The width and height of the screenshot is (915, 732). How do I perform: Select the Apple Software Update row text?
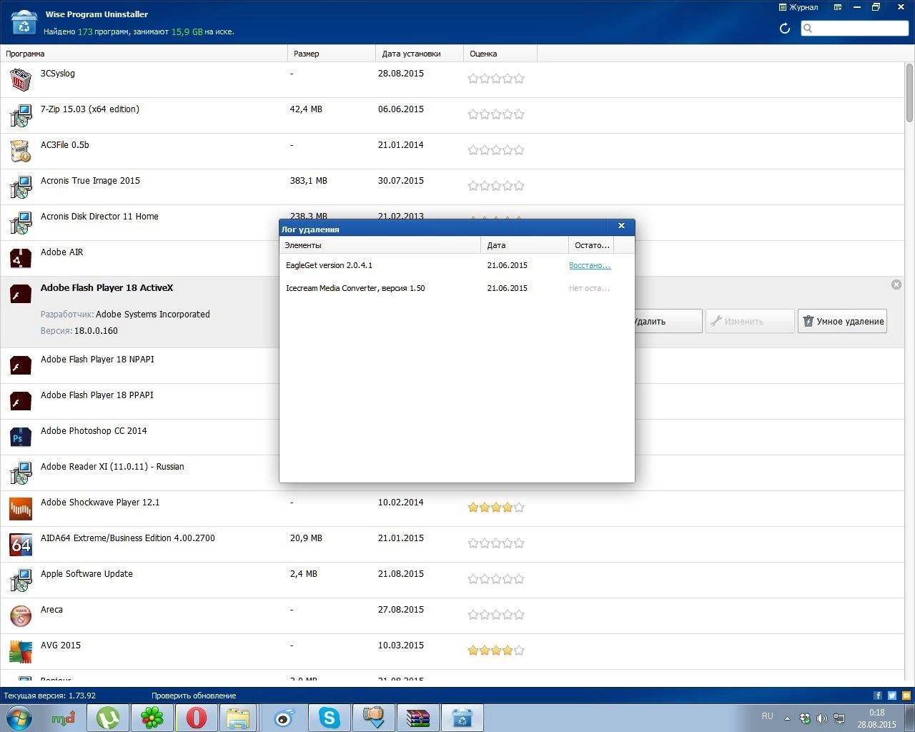pyautogui.click(x=86, y=574)
